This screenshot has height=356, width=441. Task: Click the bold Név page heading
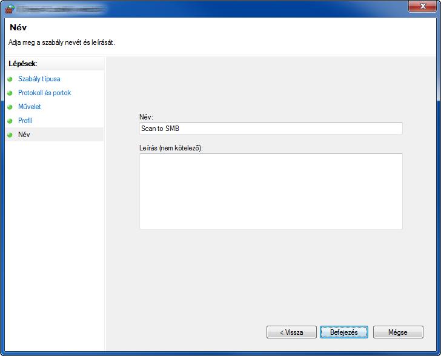[x=18, y=27]
